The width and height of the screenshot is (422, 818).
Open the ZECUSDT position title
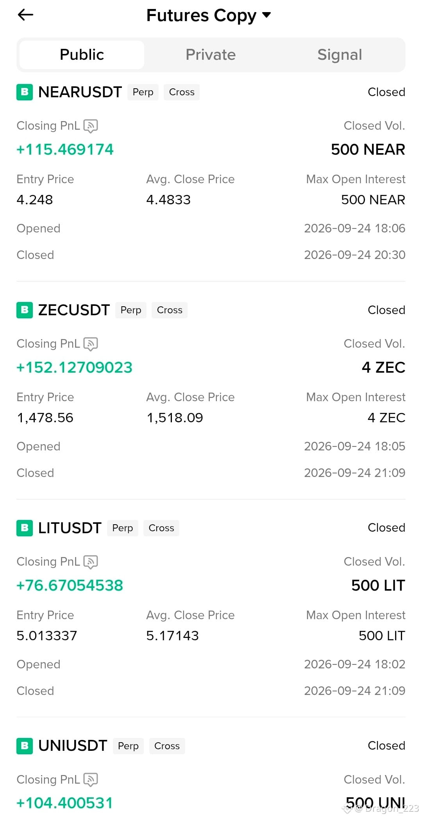[x=74, y=310]
